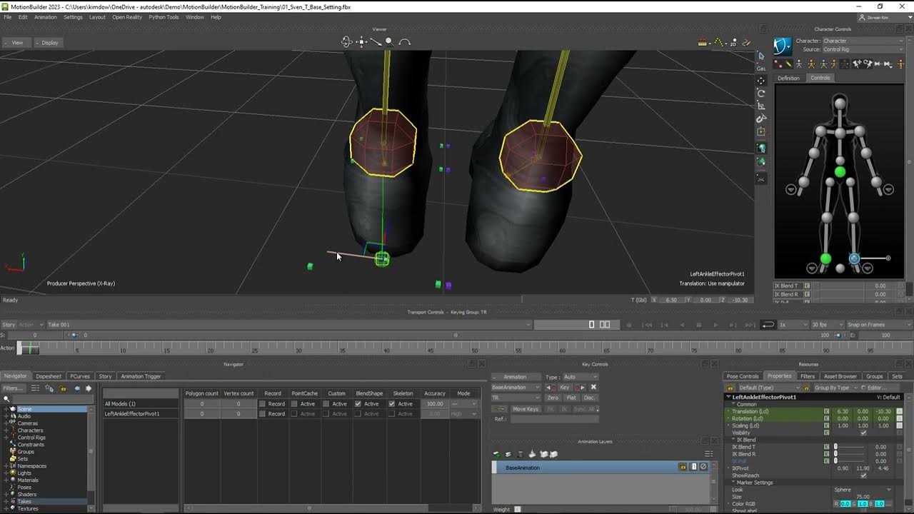Click the zoom magnifier icon in Viewer
The image size is (914, 514).
(389, 42)
